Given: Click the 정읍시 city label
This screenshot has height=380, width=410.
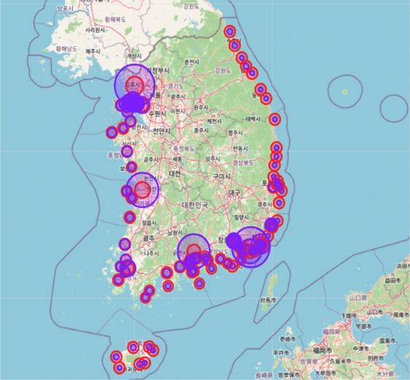Looking at the screenshot, I should [x=149, y=223].
